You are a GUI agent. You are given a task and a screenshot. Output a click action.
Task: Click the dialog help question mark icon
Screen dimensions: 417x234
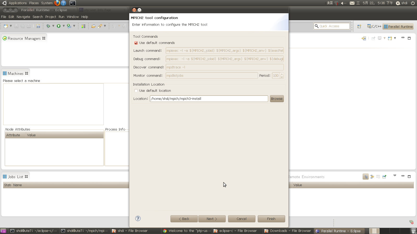click(x=138, y=218)
